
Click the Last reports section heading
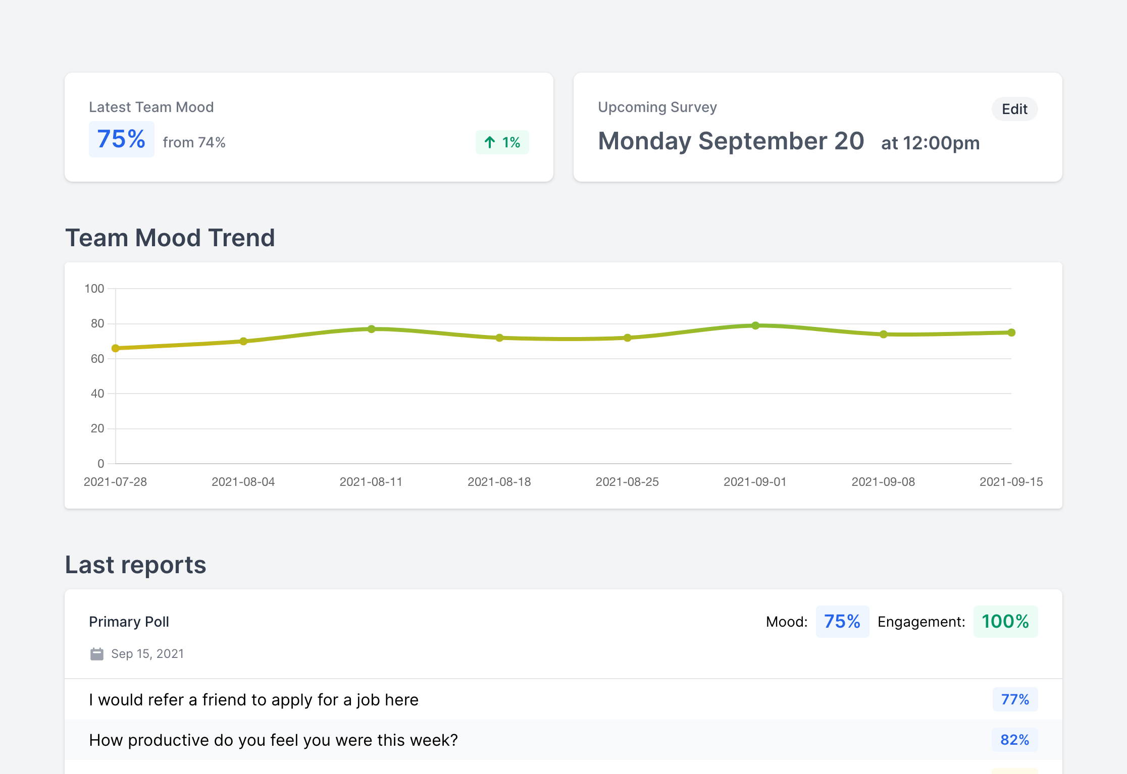135,565
